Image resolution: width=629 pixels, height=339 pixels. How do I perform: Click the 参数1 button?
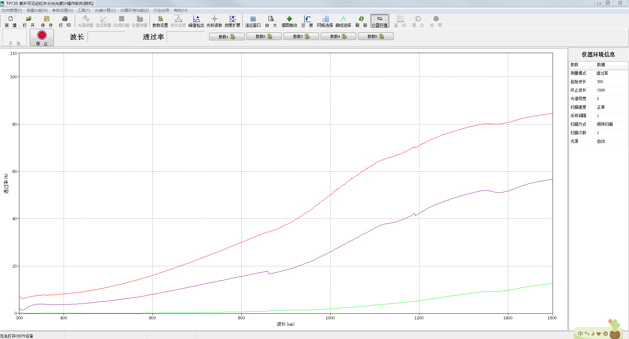227,36
